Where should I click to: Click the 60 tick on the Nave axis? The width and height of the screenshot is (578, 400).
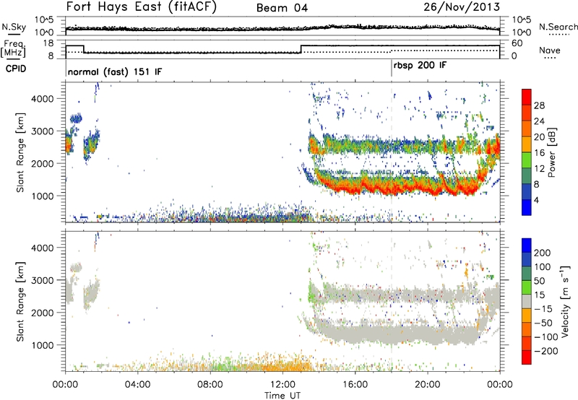(517, 43)
